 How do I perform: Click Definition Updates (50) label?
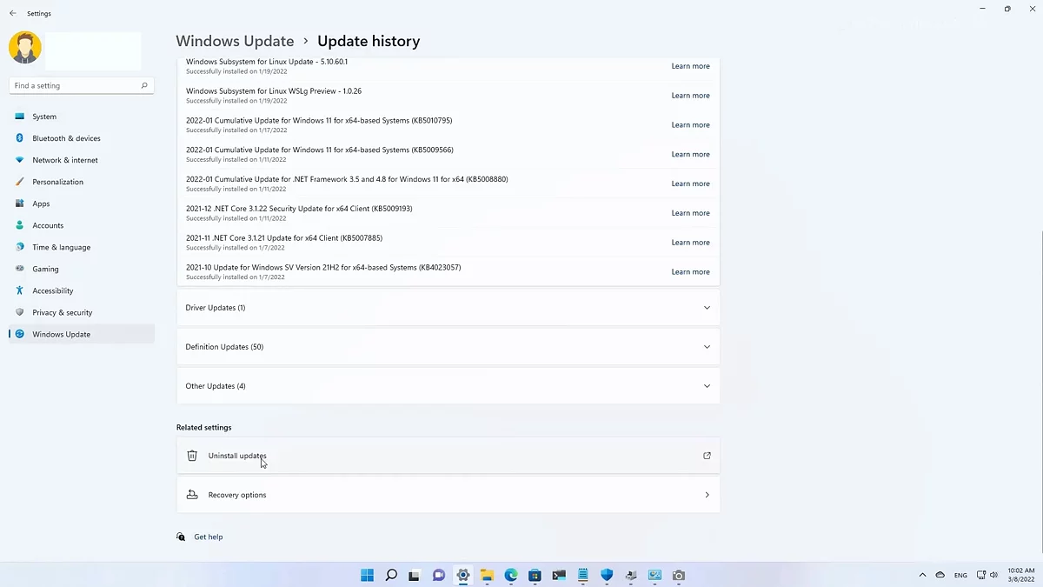point(224,347)
